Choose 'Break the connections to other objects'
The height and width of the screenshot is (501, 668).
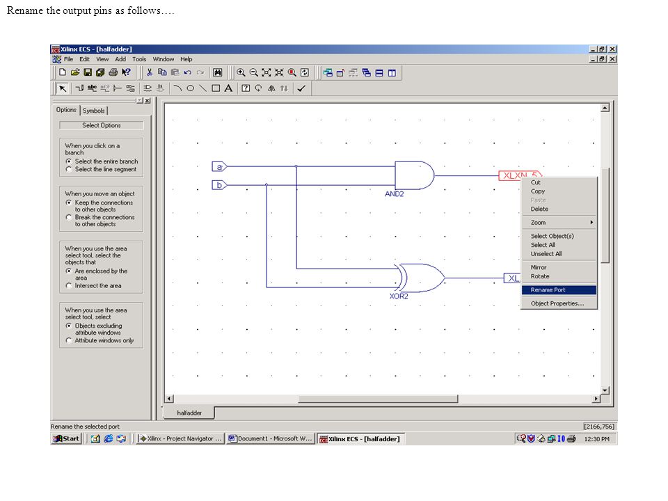pos(69,217)
